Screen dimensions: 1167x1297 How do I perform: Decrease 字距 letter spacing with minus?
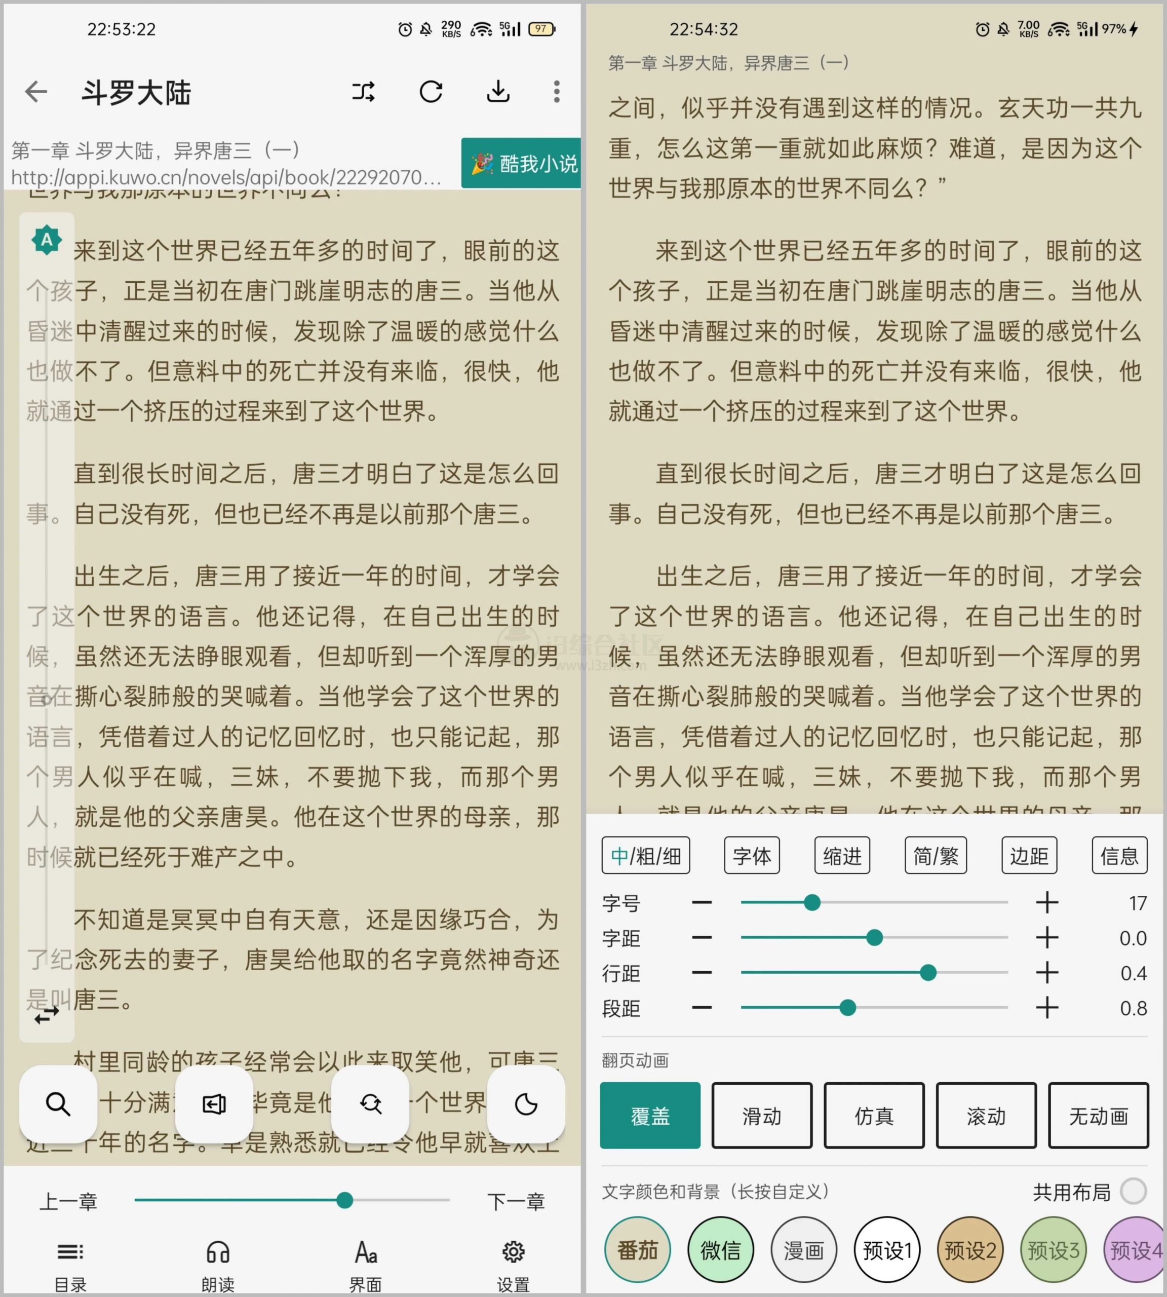click(702, 938)
